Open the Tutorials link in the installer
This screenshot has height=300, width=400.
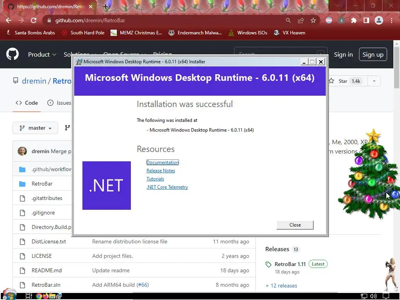click(155, 179)
